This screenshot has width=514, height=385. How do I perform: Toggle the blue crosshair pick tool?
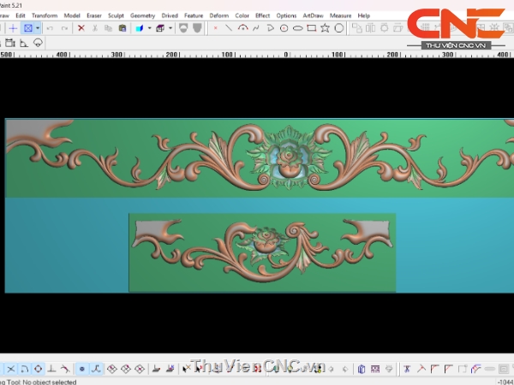click(x=13, y=28)
